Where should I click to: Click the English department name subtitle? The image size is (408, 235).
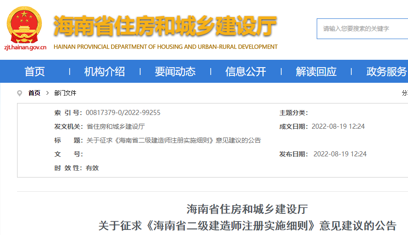[166, 47]
